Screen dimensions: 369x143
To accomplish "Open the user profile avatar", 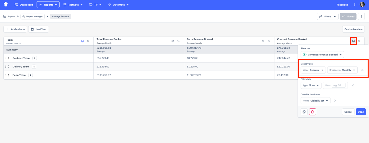I will 362,5.
